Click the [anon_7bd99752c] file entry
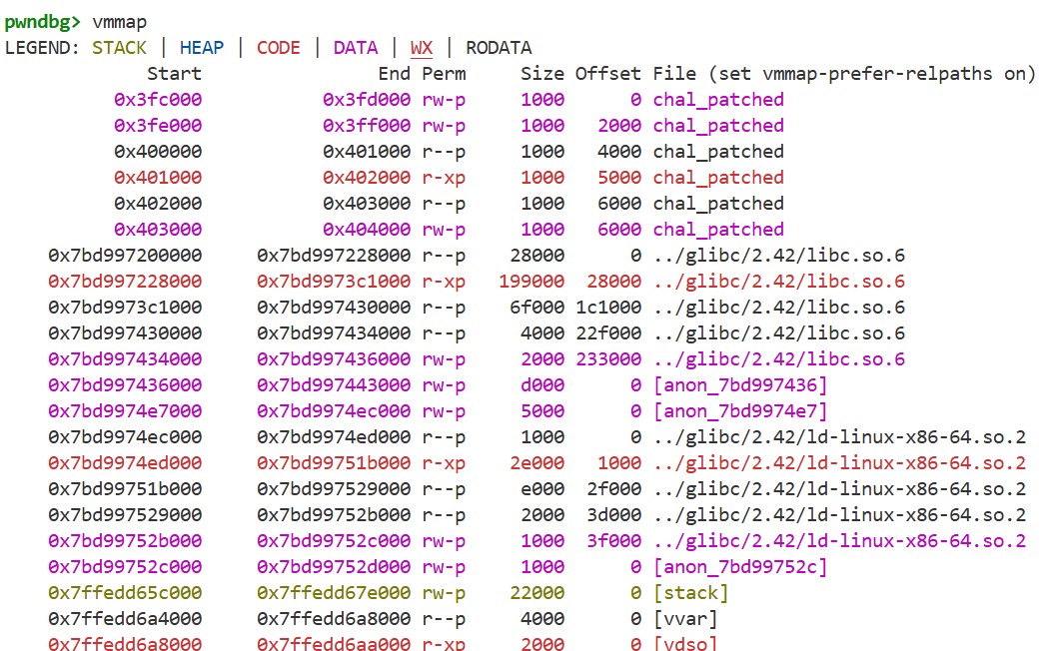Screen dimensions: 1047x651 tap(740, 567)
